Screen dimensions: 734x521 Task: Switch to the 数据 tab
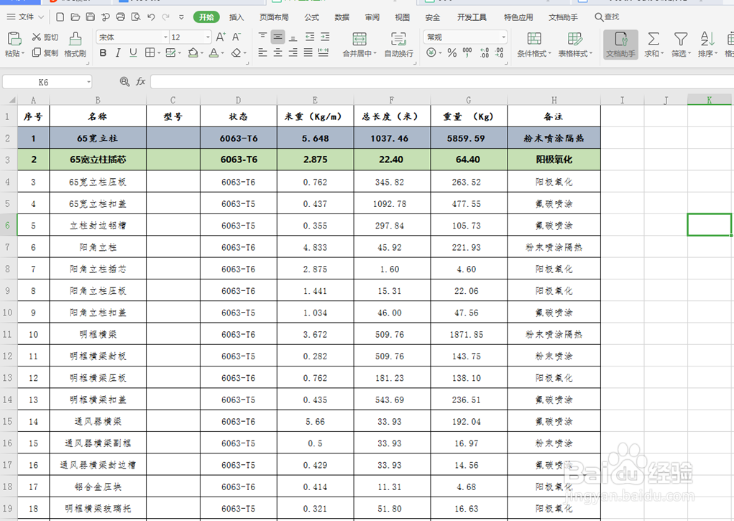(x=341, y=17)
